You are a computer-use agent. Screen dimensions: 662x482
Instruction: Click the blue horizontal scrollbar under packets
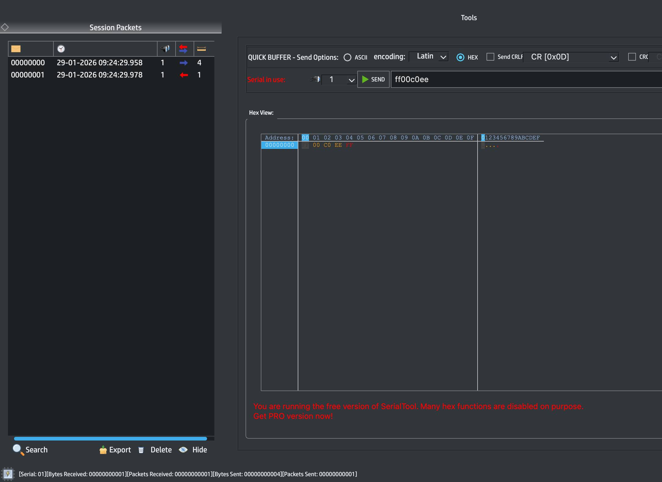tap(111, 439)
